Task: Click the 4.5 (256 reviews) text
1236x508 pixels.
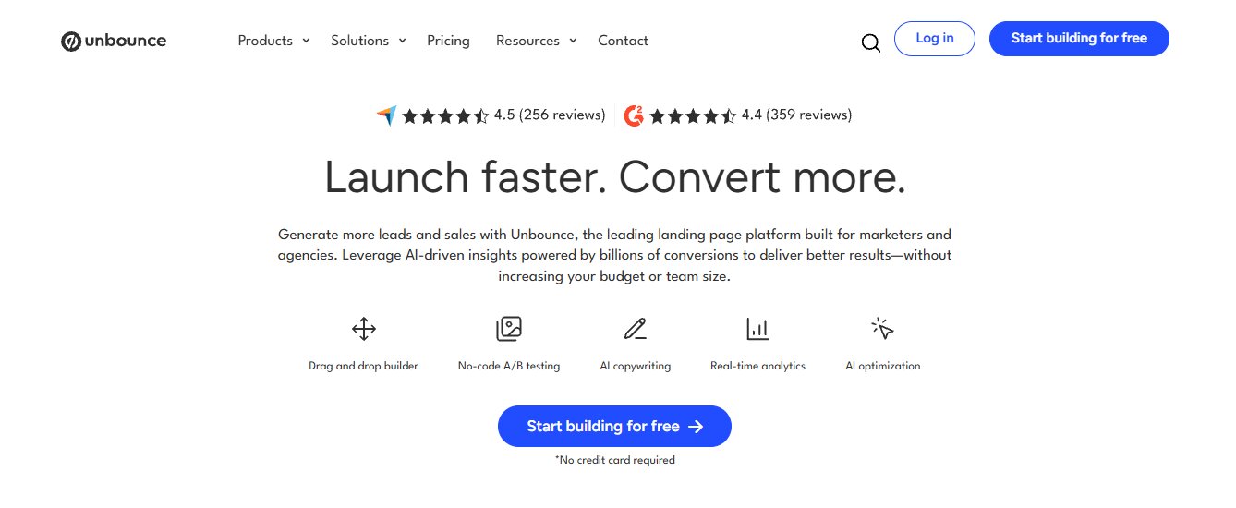Action: click(550, 115)
